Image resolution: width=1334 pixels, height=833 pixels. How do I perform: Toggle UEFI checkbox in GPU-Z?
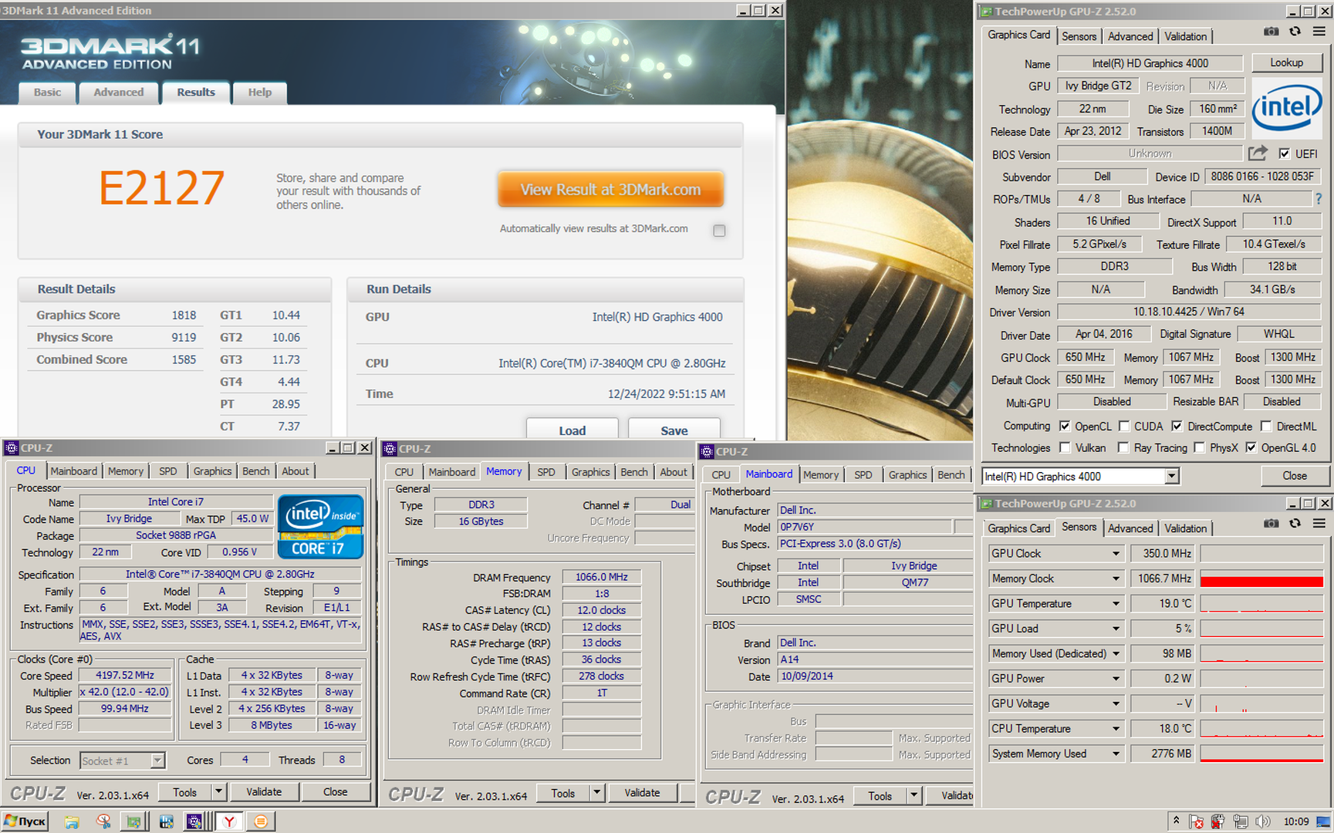pyautogui.click(x=1284, y=153)
